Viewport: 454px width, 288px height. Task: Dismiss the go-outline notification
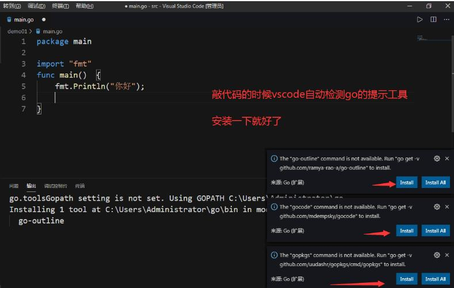point(447,159)
